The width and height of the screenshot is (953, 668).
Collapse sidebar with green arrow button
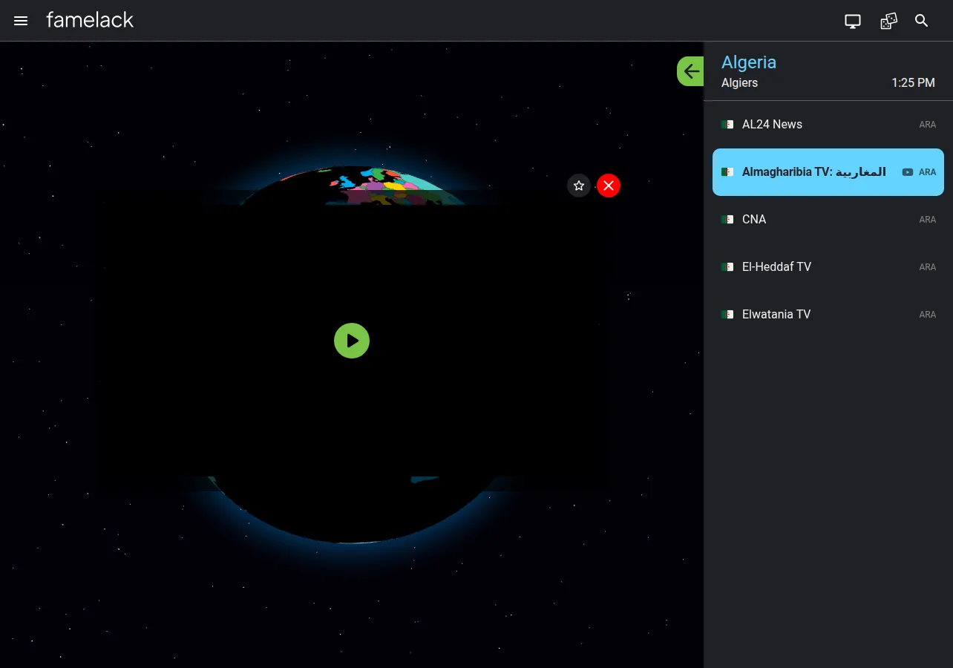pos(690,71)
